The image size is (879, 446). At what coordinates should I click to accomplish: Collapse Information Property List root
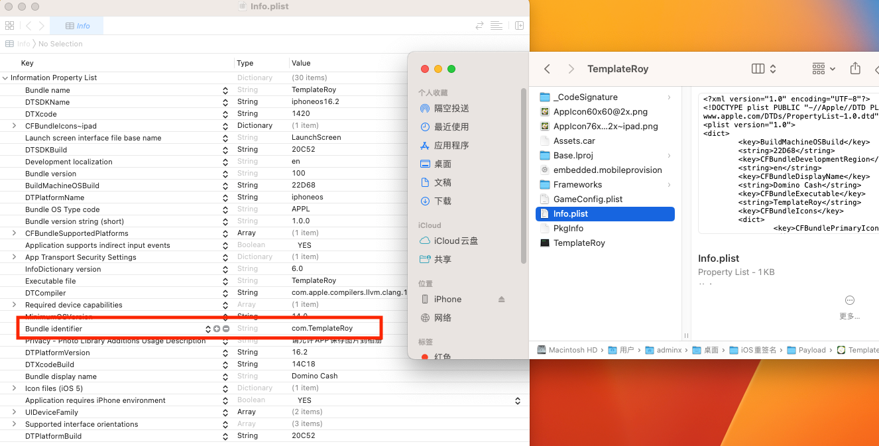coord(5,78)
